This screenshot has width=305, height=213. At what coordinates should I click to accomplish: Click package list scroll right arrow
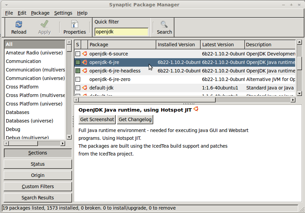tap(293, 100)
